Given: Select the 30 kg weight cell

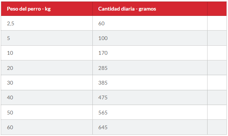Looking at the screenshot, I should 47,83.
